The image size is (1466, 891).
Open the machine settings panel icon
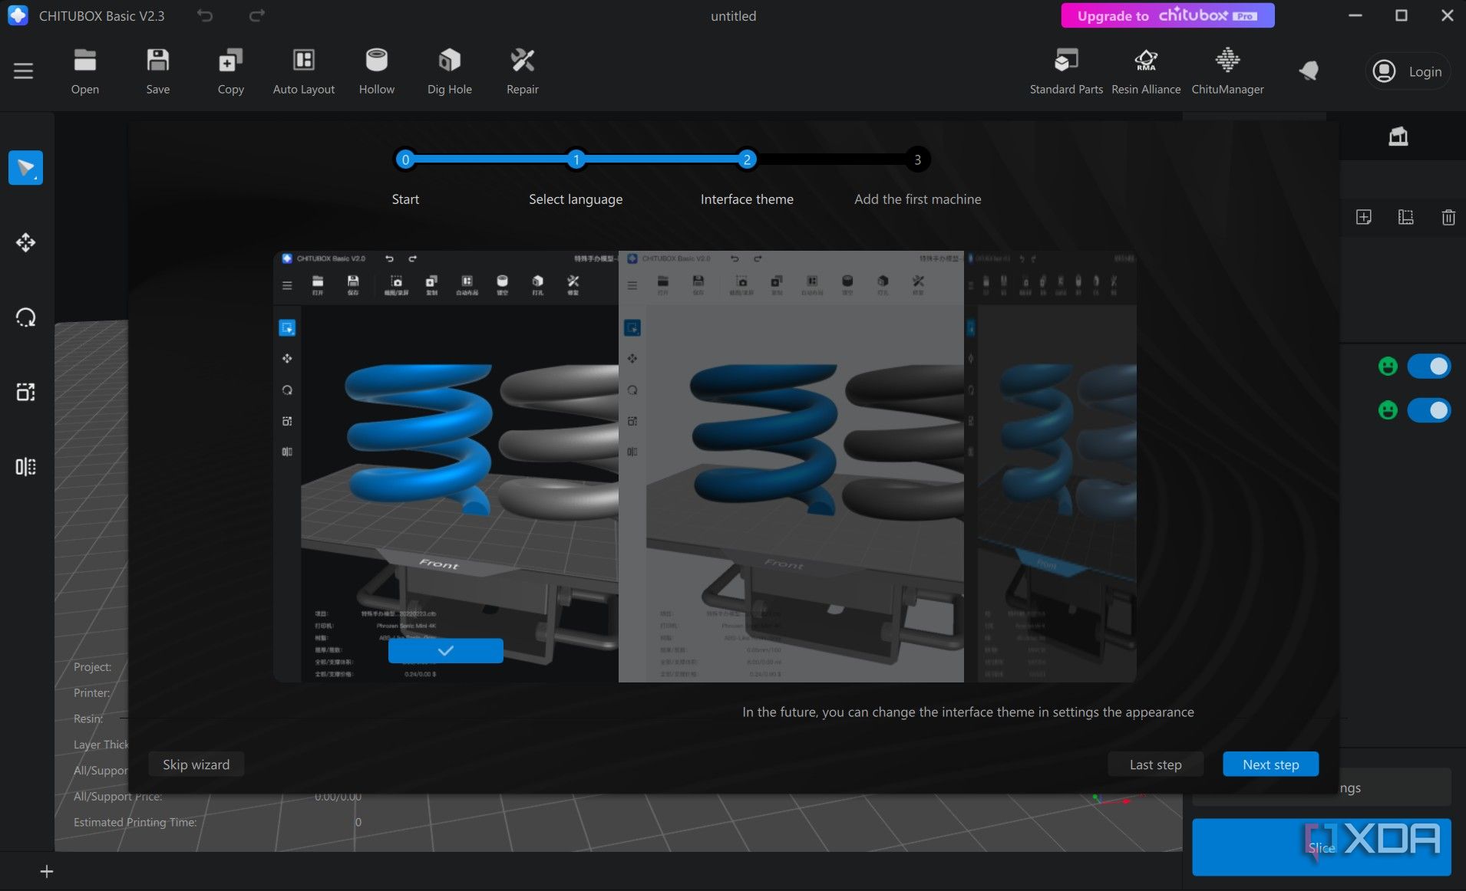click(1398, 136)
